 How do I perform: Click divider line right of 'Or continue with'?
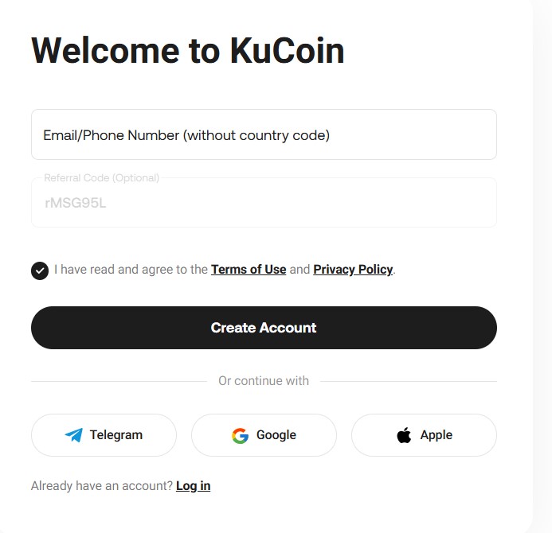click(x=408, y=381)
